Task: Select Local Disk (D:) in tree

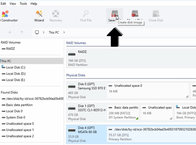Action: pyautogui.click(x=16, y=74)
